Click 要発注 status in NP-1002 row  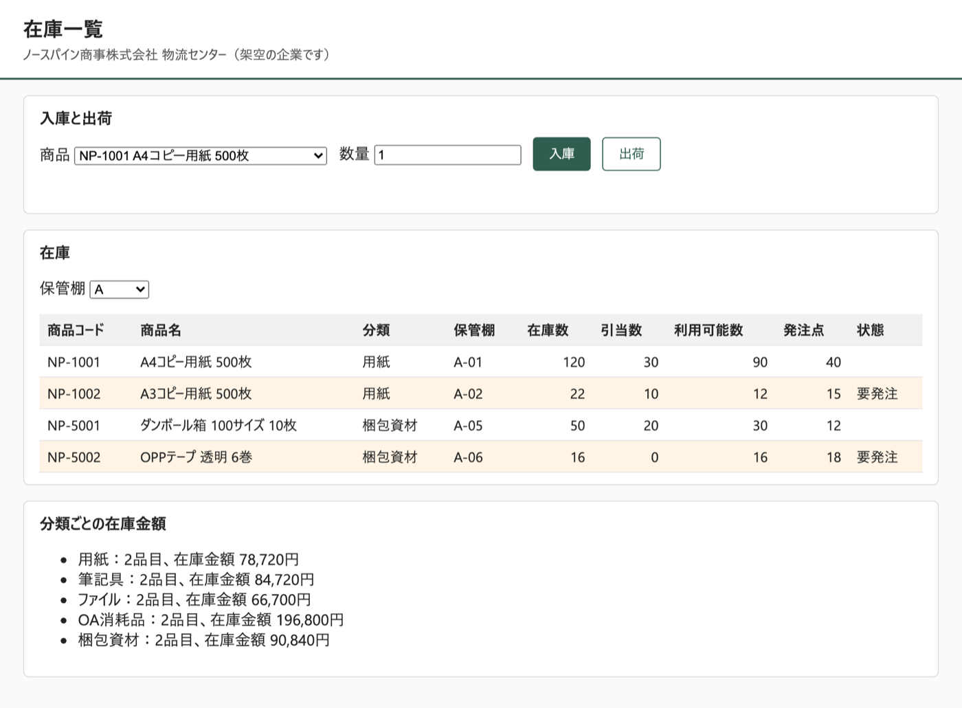click(877, 393)
